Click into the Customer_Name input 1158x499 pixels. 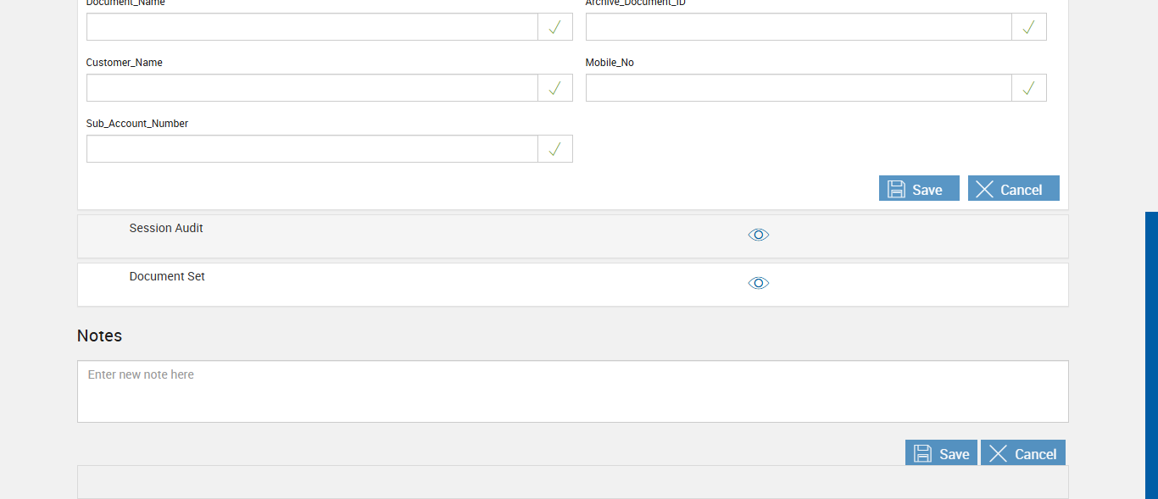(312, 88)
